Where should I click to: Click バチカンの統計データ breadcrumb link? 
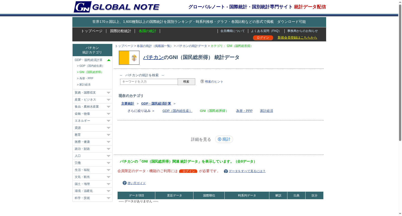coord(192,46)
